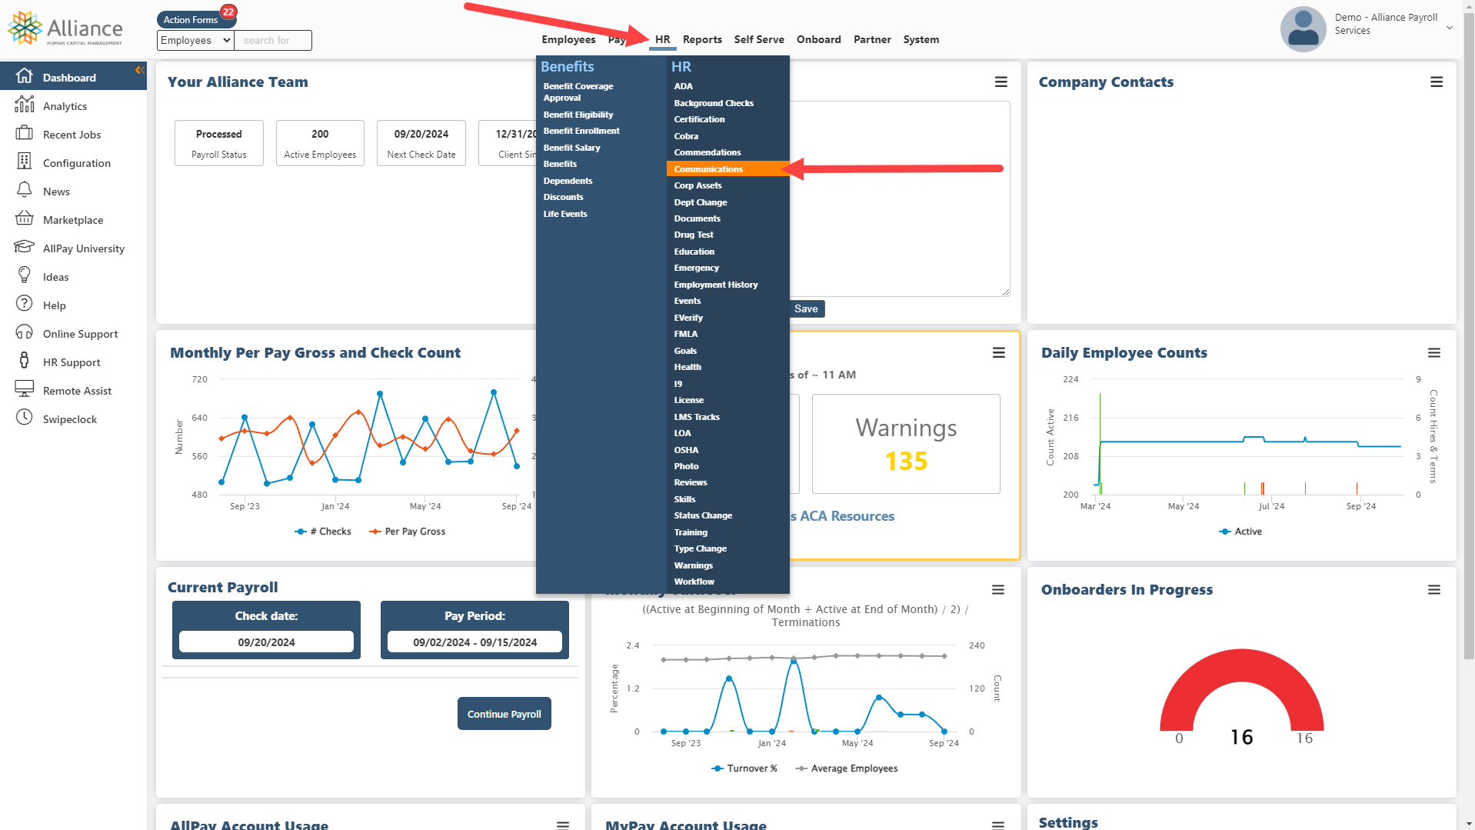Select Life Events in Benefits menu
Screen dimensions: 1475x830
point(565,214)
